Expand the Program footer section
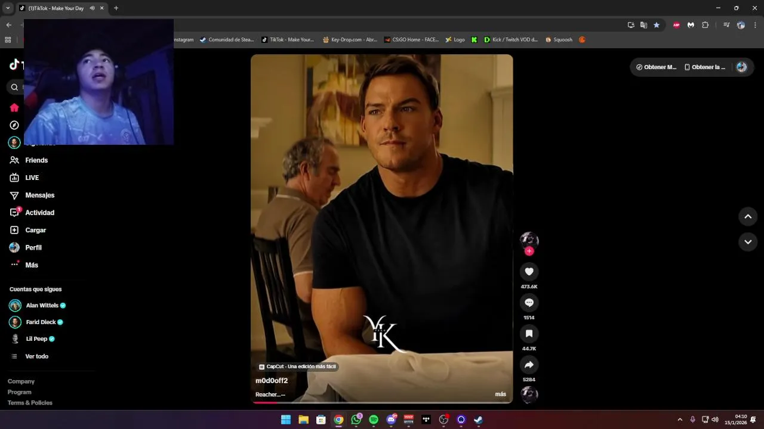 tap(19, 392)
